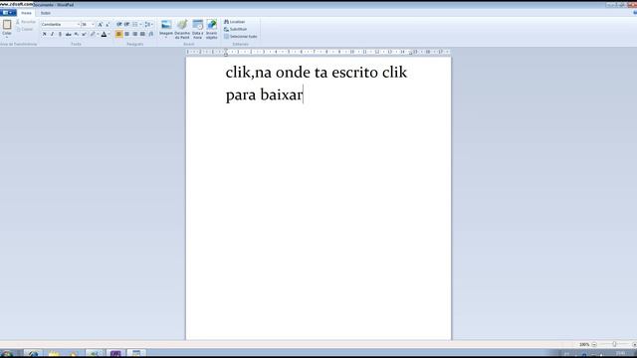Click the zoom out minus button

(x=594, y=344)
